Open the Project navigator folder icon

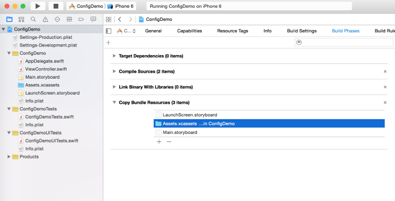click(x=9, y=19)
